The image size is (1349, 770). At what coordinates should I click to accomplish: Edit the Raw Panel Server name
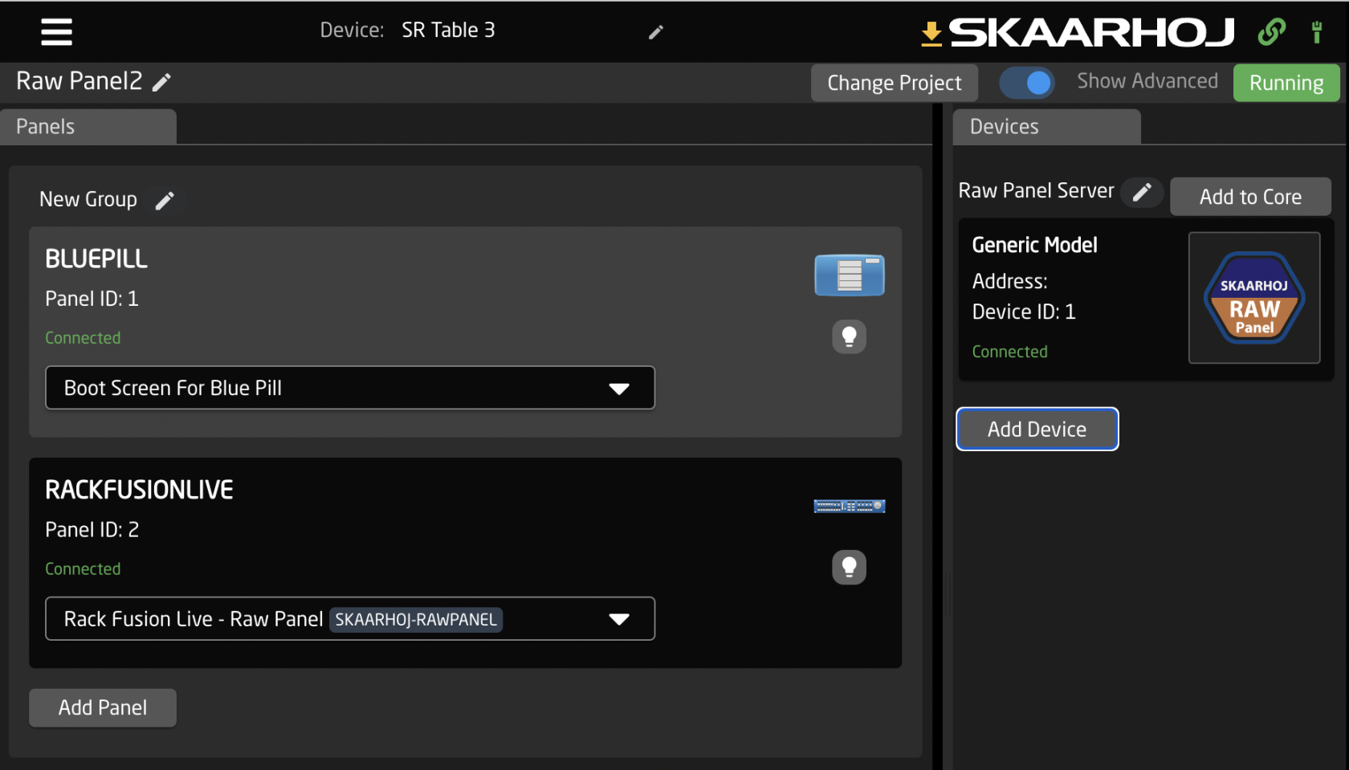(1142, 192)
